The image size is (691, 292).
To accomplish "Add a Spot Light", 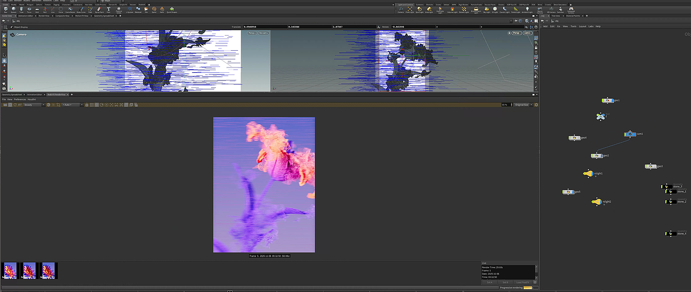I will (419, 10).
